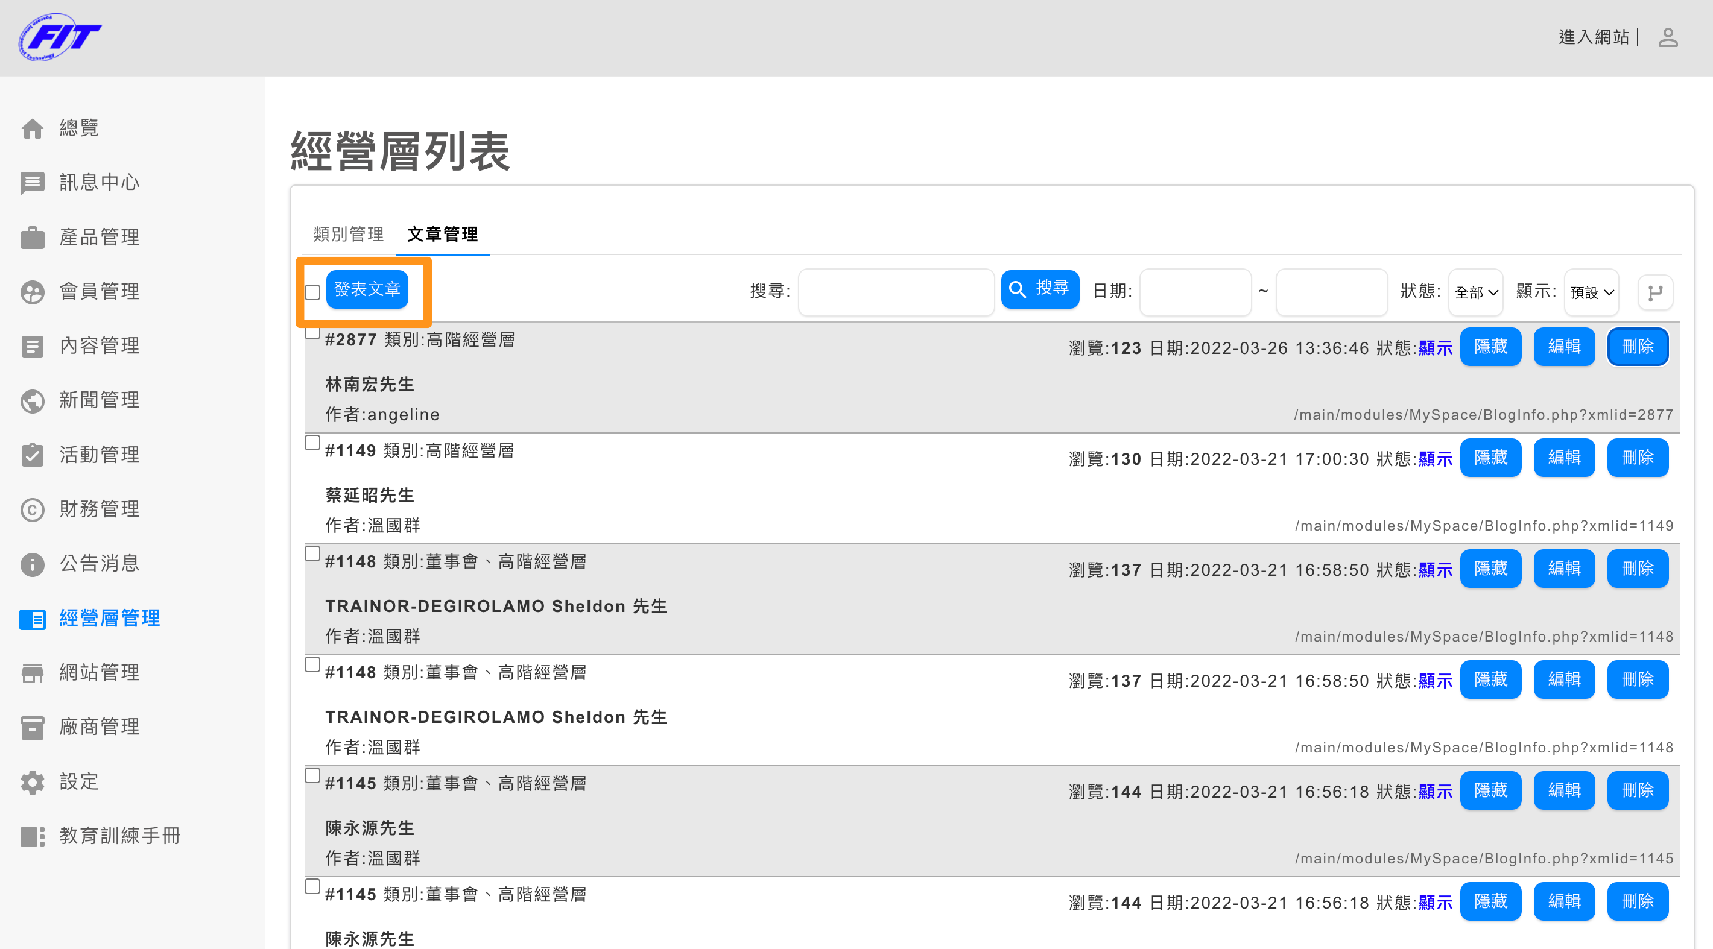Focus the 搜尋 text input field
This screenshot has width=1713, height=949.
pos(896,292)
